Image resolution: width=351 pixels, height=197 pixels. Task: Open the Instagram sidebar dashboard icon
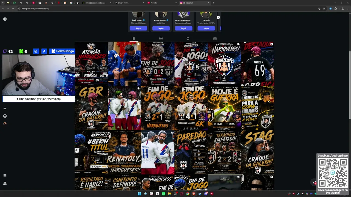point(5,116)
